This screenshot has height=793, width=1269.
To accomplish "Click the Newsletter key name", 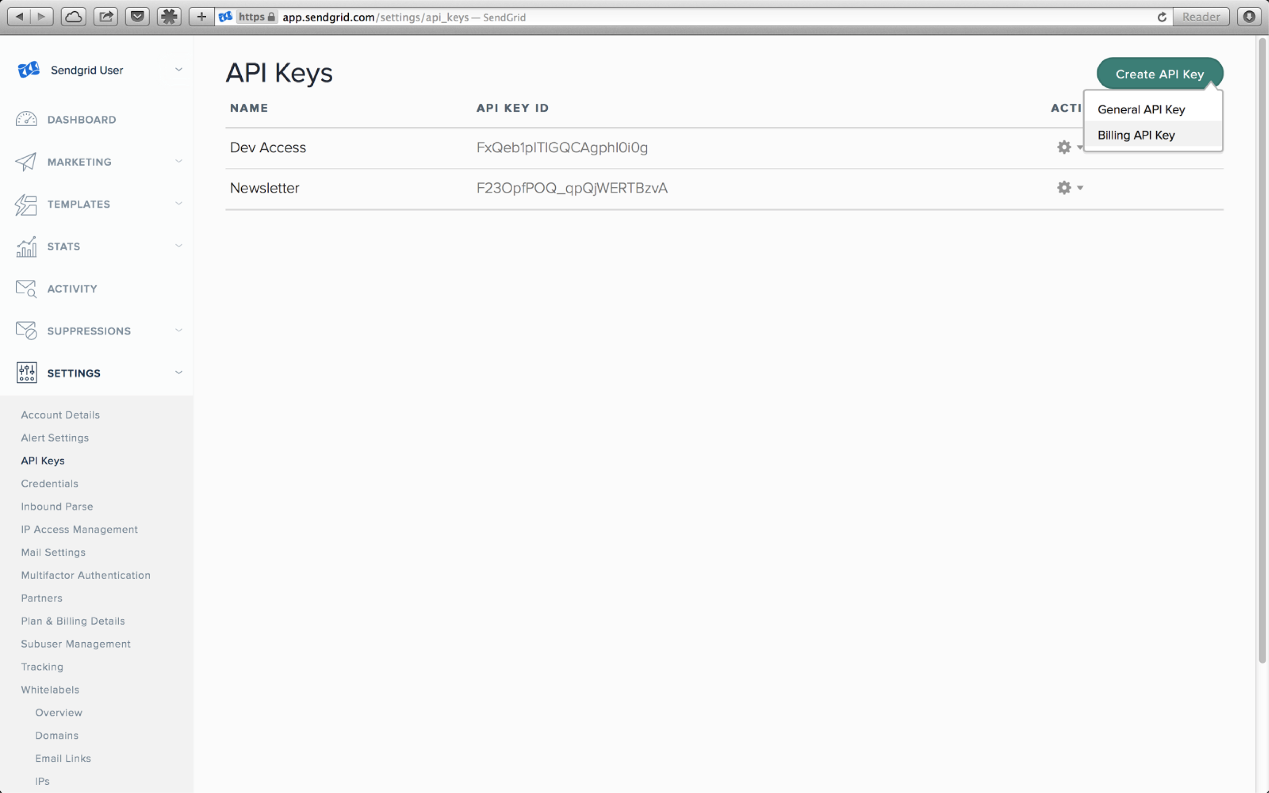I will [265, 188].
